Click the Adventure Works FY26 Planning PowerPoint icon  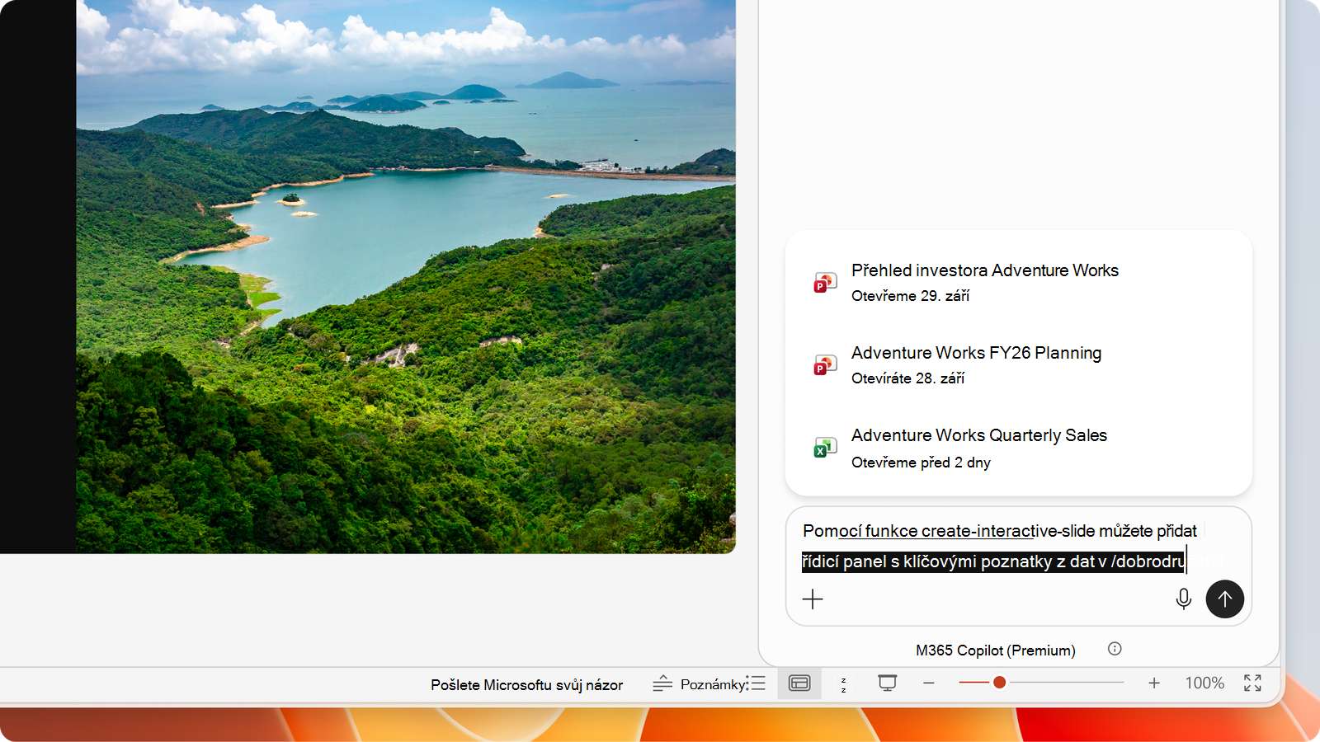coord(825,364)
